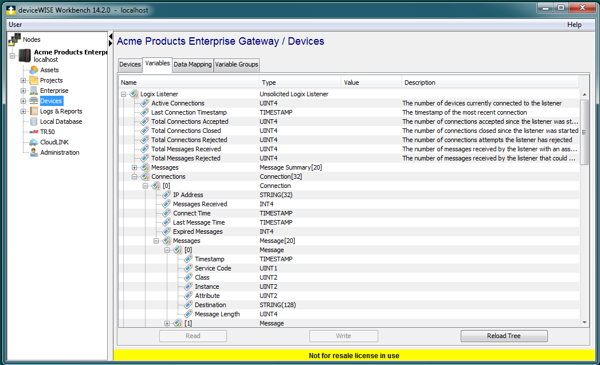
Task: Open the Projects folder icon
Action: point(33,80)
